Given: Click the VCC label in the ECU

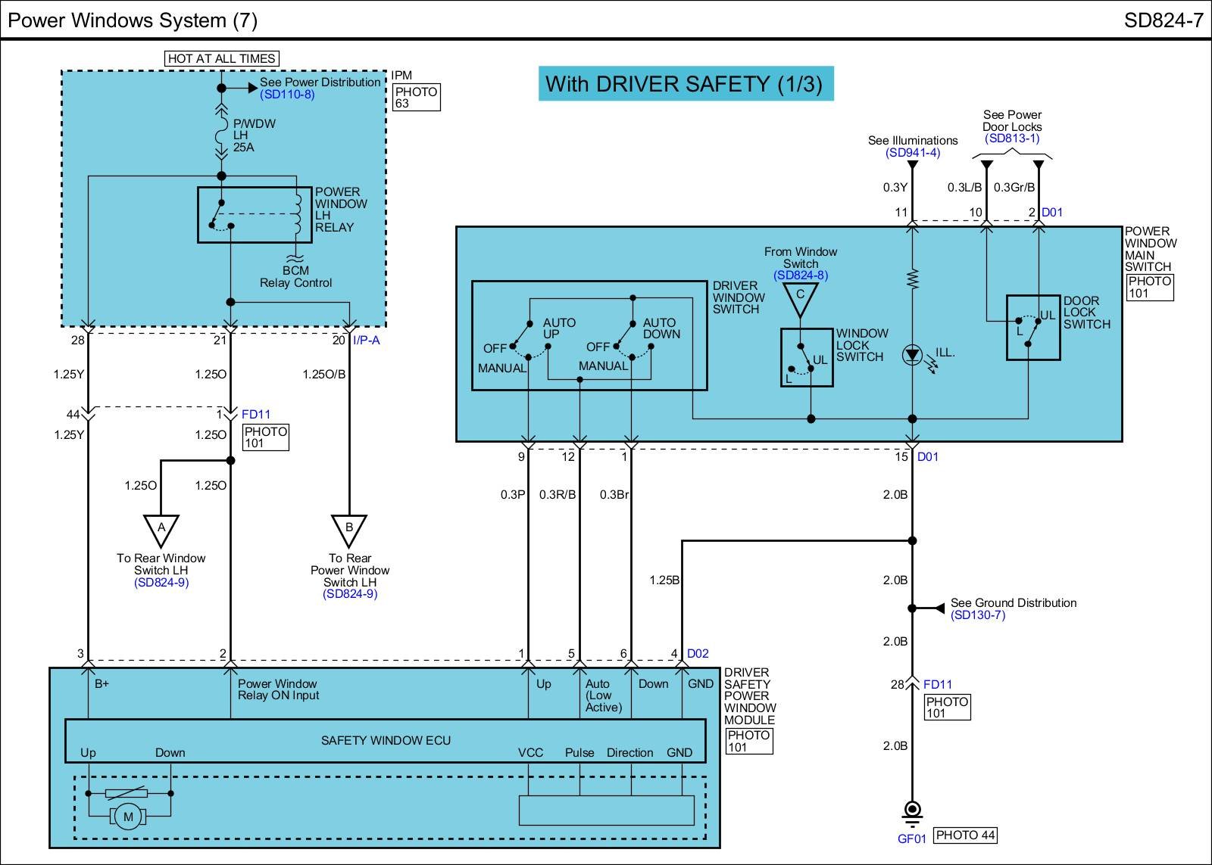Looking at the screenshot, I should point(530,753).
